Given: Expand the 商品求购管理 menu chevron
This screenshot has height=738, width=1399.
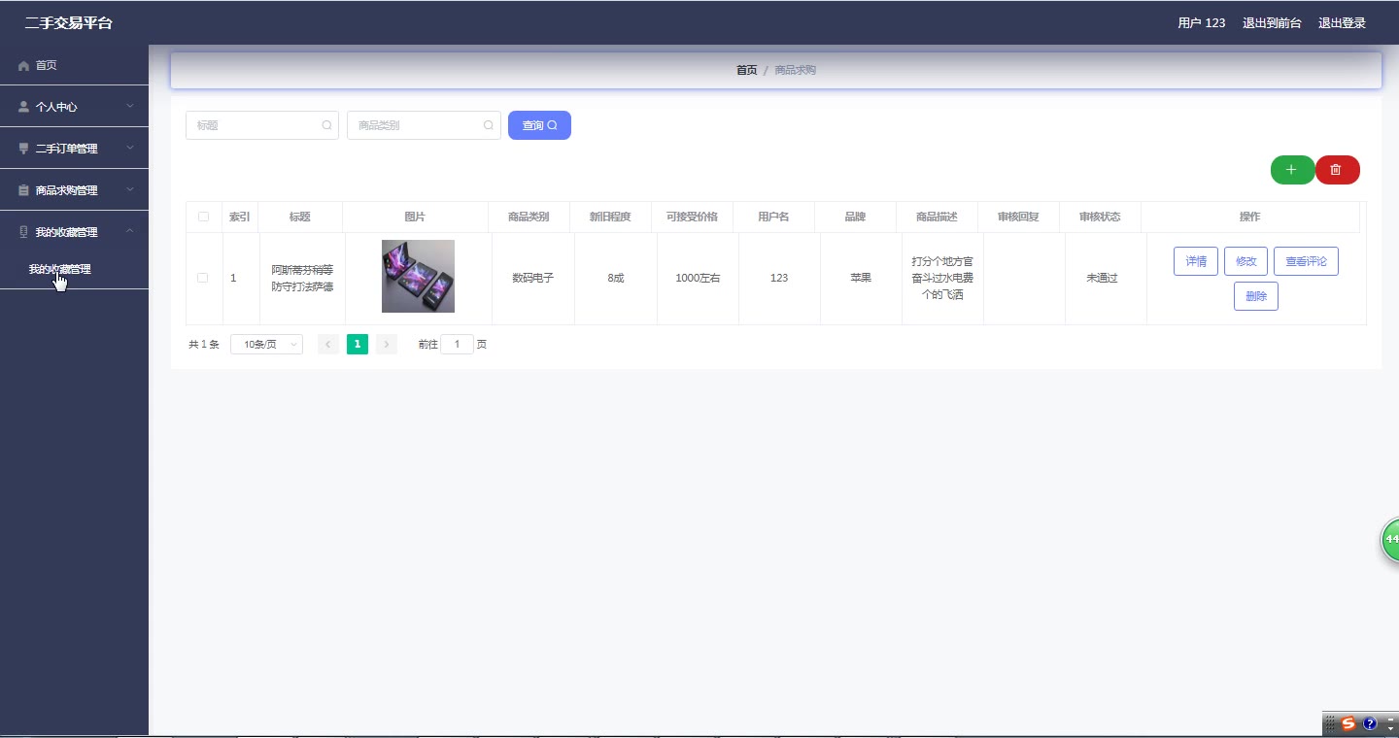Looking at the screenshot, I should [x=130, y=190].
